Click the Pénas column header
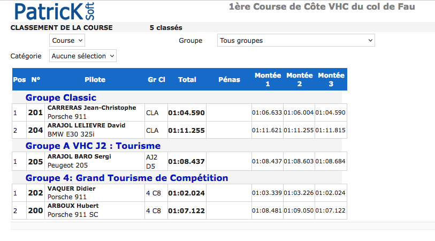This screenshot has width=435, height=241. [x=229, y=80]
